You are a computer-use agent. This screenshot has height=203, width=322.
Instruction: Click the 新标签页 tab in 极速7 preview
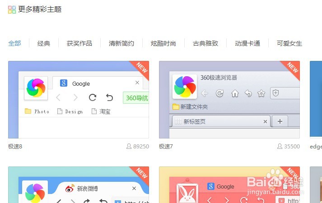(x=221, y=121)
